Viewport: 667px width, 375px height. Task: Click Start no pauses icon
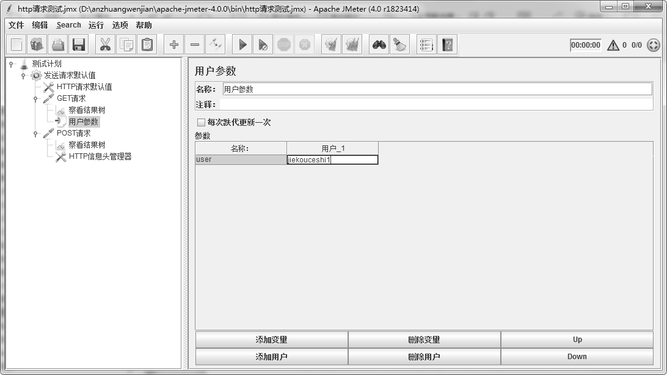pyautogui.click(x=263, y=45)
